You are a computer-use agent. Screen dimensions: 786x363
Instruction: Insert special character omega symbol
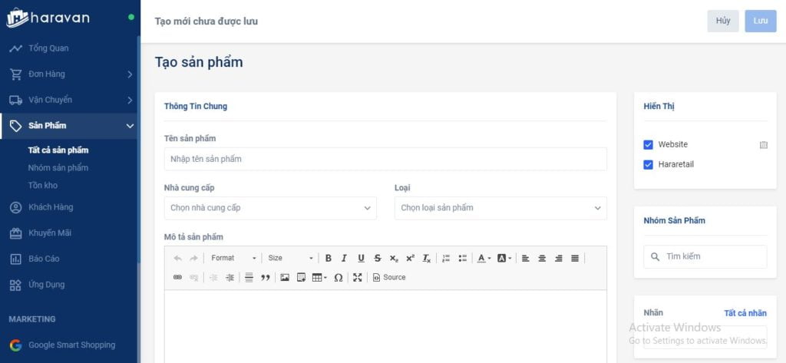tap(339, 277)
